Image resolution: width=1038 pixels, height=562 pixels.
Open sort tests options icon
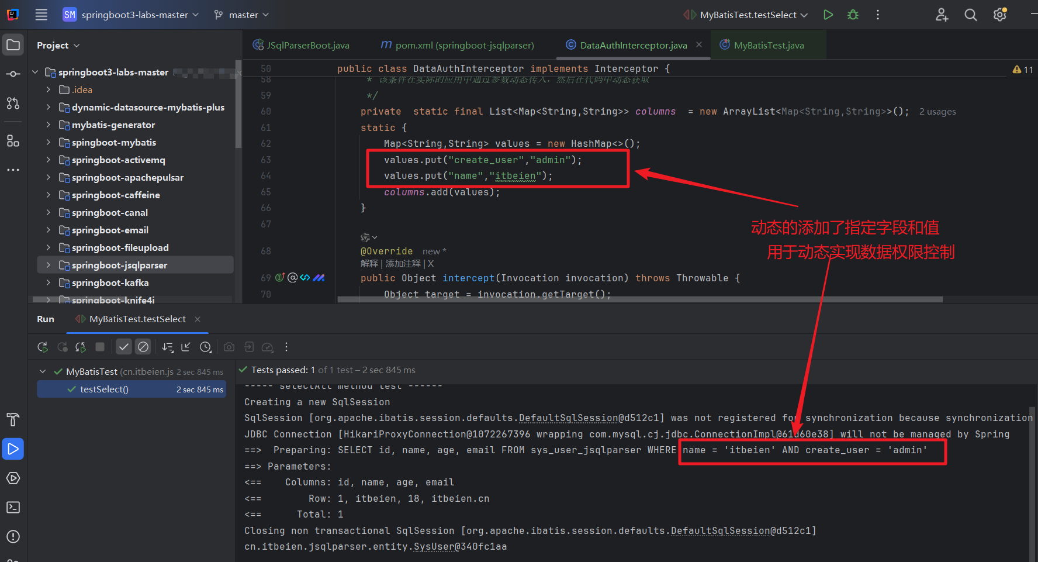coord(168,347)
